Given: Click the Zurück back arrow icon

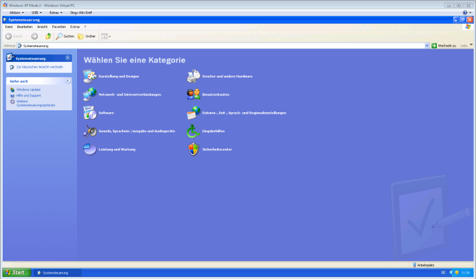Looking at the screenshot, I should (x=9, y=37).
